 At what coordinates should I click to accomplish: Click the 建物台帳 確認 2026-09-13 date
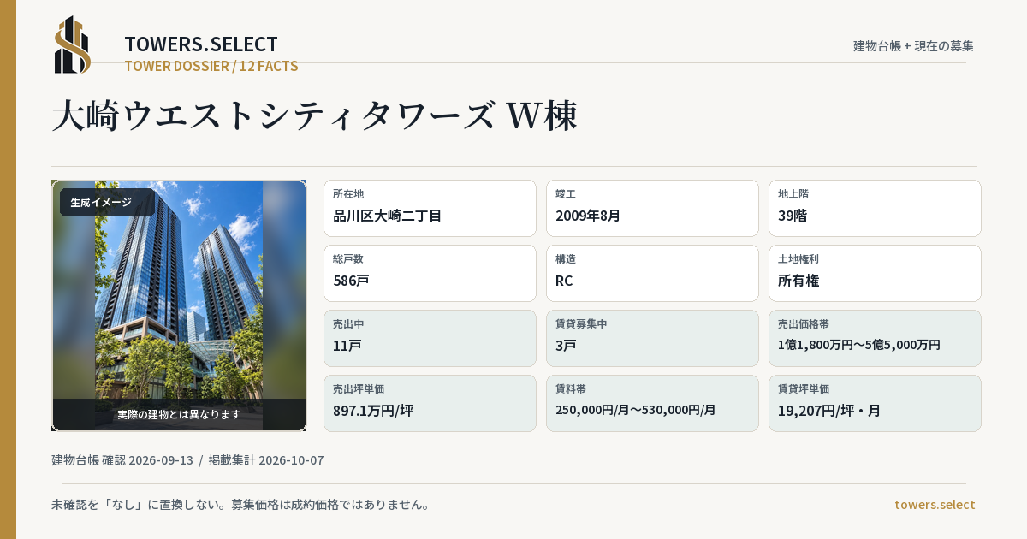pos(122,460)
